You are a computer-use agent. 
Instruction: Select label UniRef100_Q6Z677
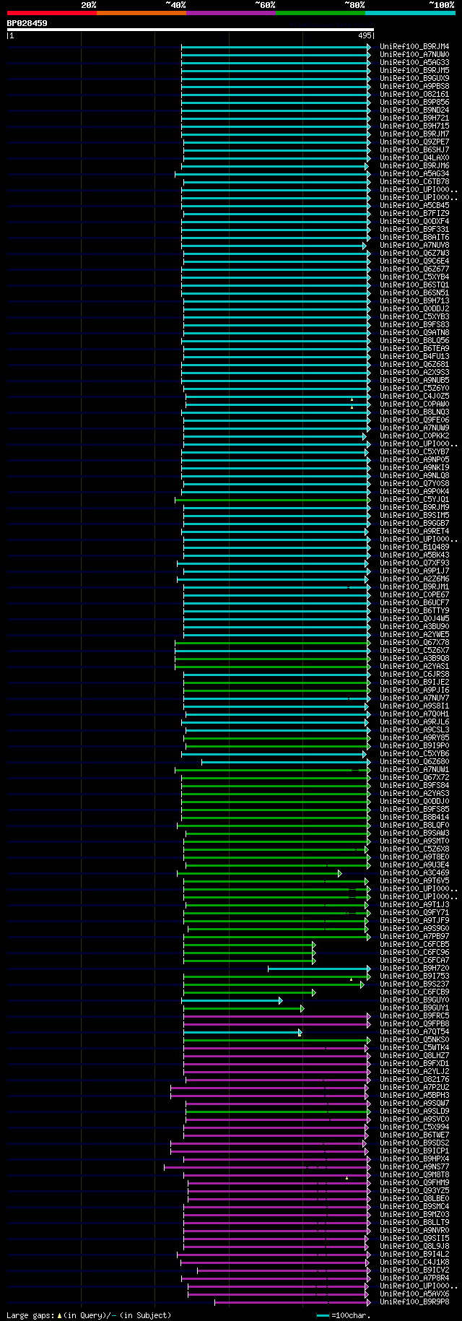pyautogui.click(x=414, y=269)
